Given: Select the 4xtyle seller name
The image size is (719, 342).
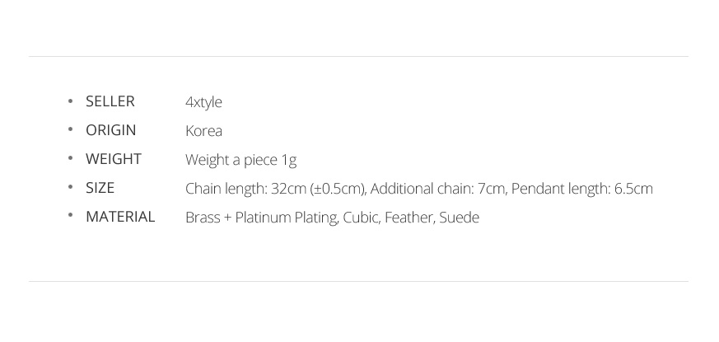Looking at the screenshot, I should click(x=203, y=102).
